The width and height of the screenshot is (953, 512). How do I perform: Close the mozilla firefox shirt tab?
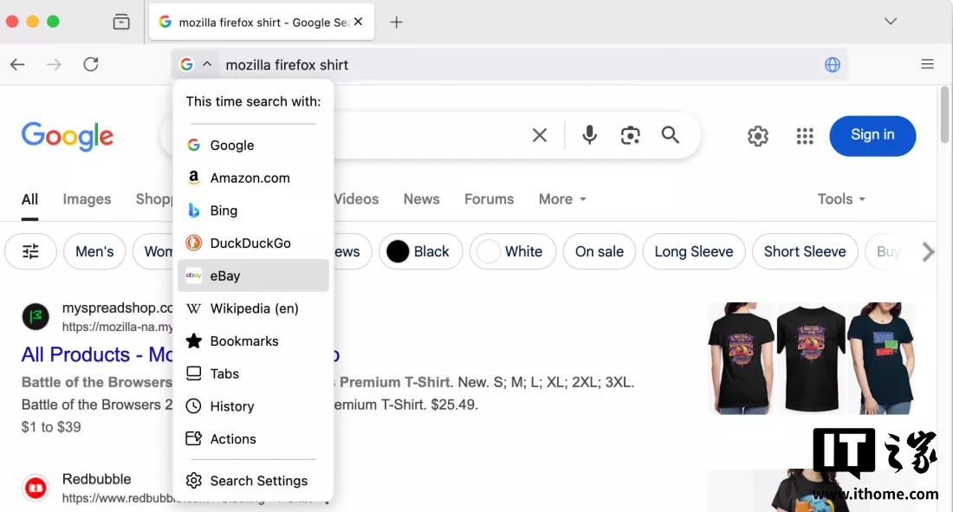[x=359, y=22]
